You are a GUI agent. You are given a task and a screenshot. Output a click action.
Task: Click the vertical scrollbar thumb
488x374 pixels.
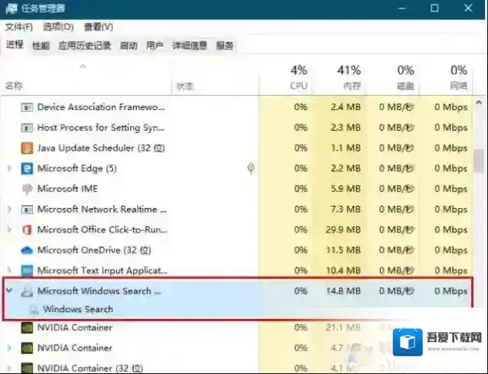[479, 161]
